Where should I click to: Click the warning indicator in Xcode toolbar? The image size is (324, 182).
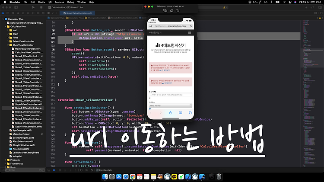(x=224, y=7)
